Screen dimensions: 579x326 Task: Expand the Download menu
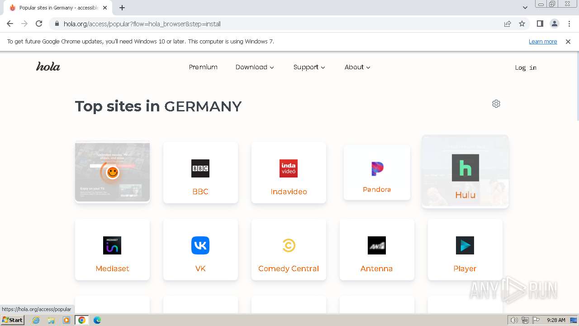255,67
